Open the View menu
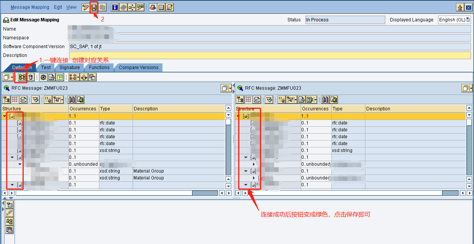 [71, 7]
